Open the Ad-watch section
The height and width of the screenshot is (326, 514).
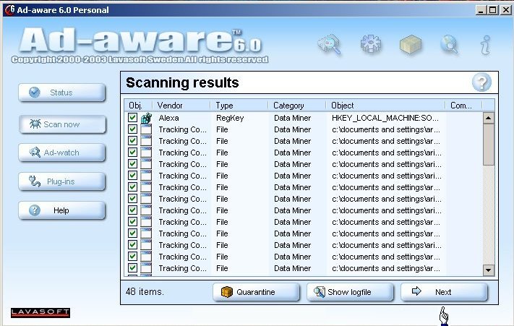pyautogui.click(x=62, y=153)
